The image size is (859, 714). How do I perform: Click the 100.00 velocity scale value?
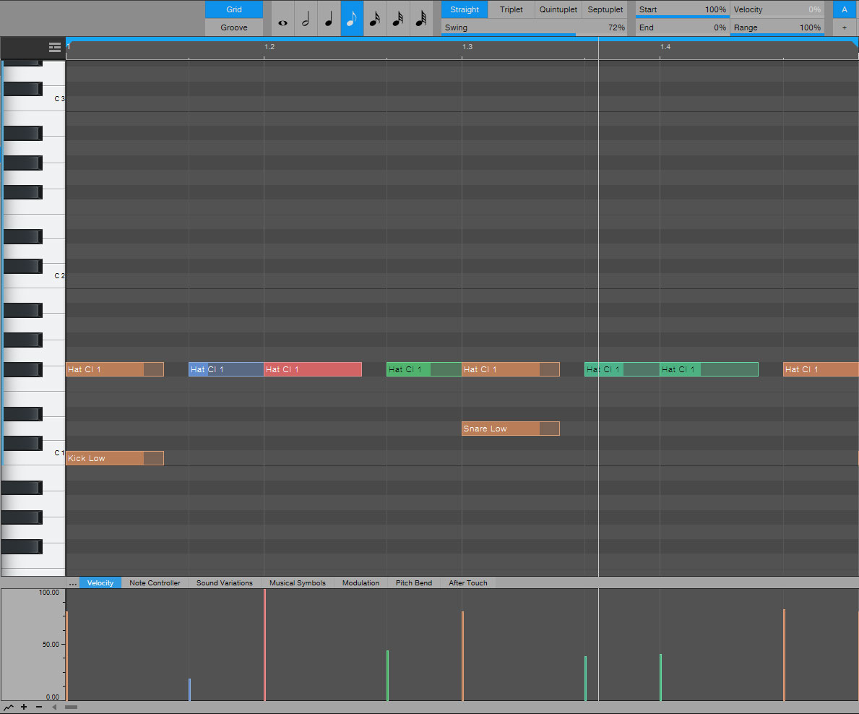pyautogui.click(x=49, y=593)
